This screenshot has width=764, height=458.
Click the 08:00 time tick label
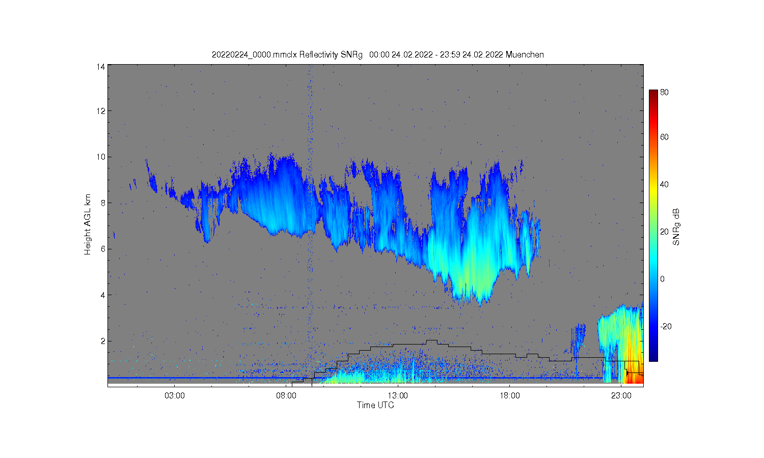[x=286, y=396]
